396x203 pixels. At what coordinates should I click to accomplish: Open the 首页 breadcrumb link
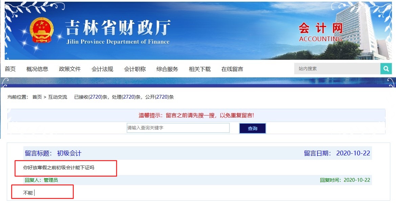pyautogui.click(x=35, y=97)
